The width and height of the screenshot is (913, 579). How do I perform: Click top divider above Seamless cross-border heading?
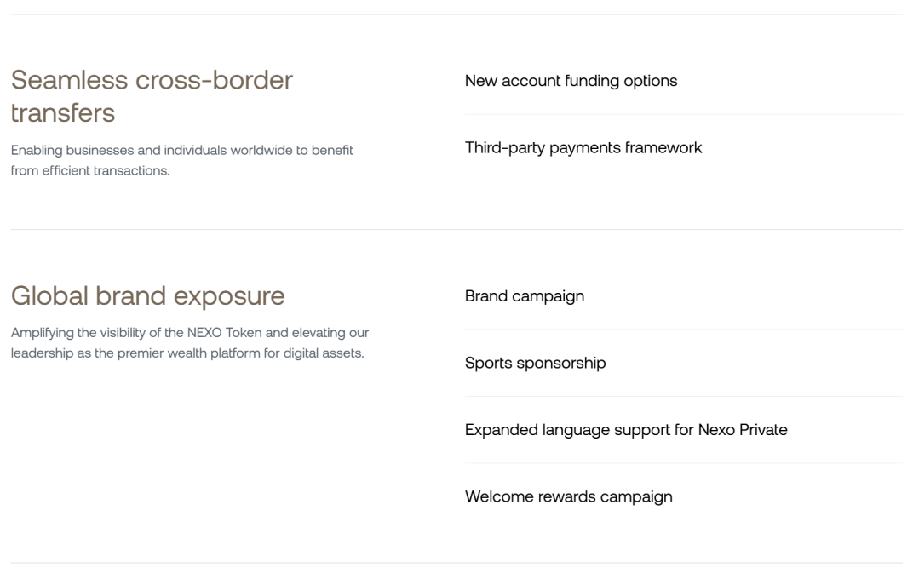[x=456, y=14]
